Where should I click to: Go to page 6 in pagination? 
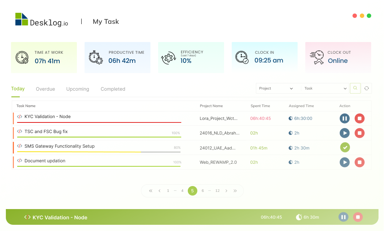(203, 191)
